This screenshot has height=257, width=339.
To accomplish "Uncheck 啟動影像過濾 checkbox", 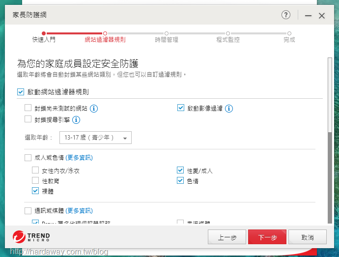I will [x=181, y=108].
